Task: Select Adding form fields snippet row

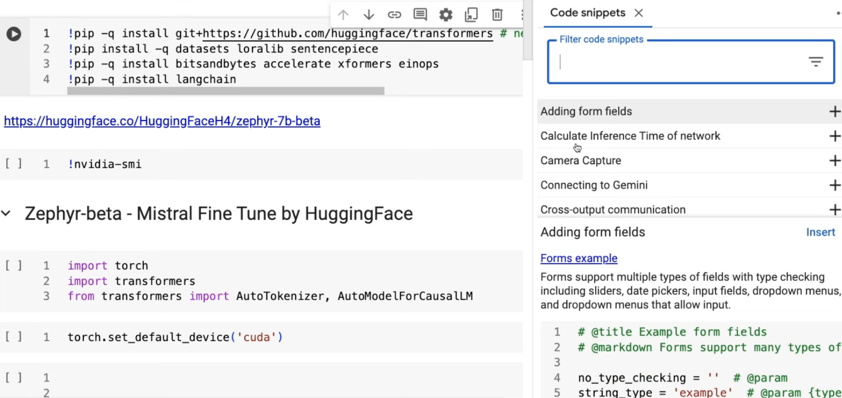Action: coord(689,111)
